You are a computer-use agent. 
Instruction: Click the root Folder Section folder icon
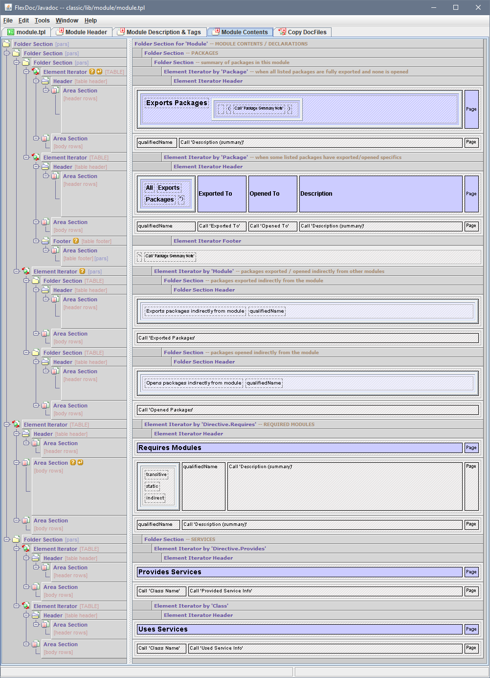click(6, 44)
